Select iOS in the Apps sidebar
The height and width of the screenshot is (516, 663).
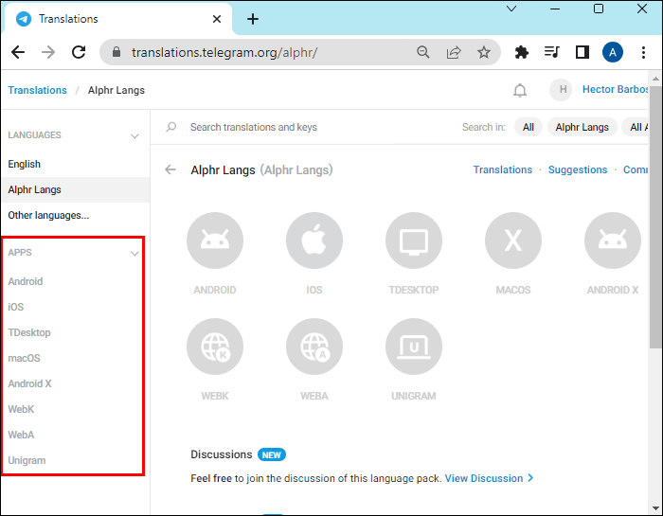point(16,307)
